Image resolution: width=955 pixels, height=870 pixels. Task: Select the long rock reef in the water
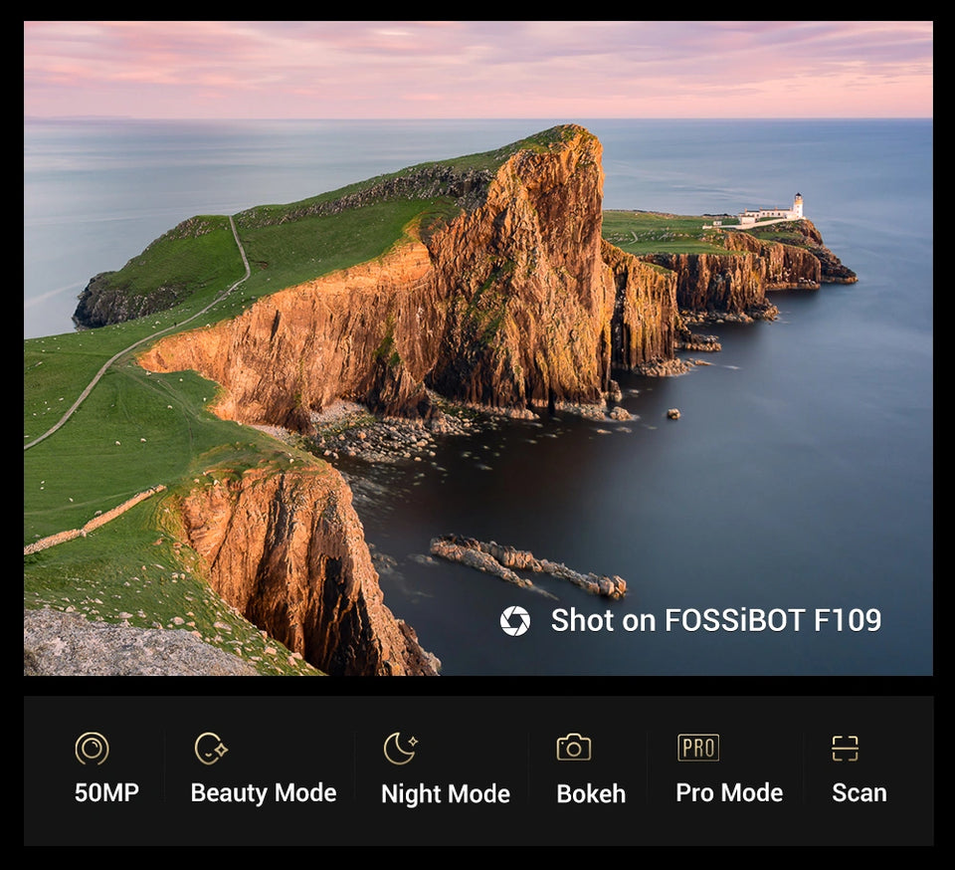tap(527, 565)
